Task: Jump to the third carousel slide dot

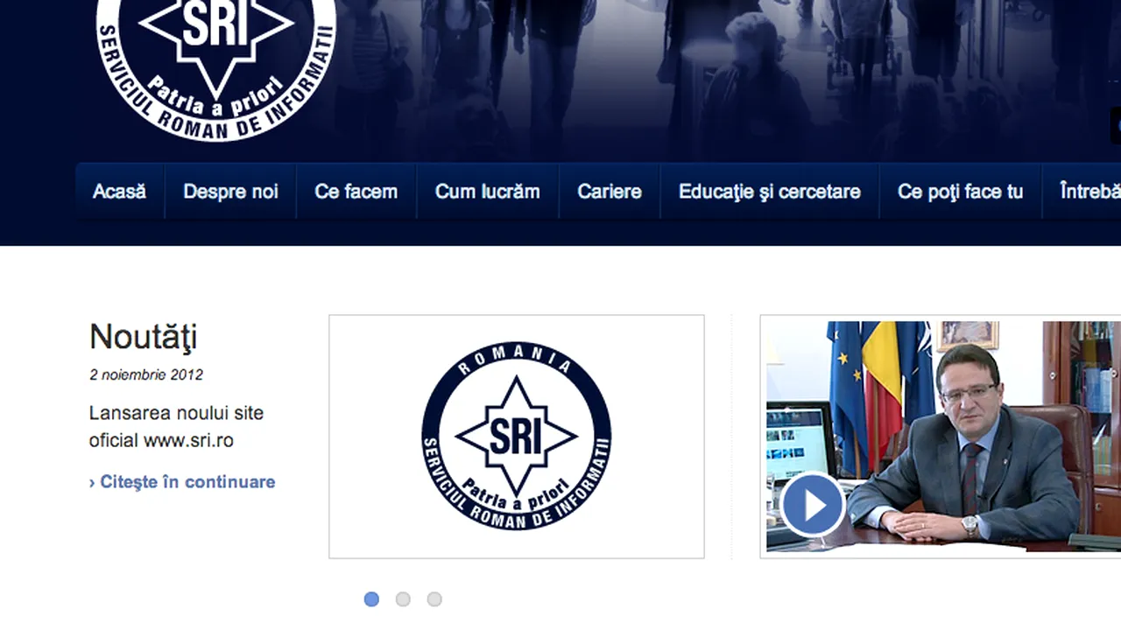Action: [434, 599]
